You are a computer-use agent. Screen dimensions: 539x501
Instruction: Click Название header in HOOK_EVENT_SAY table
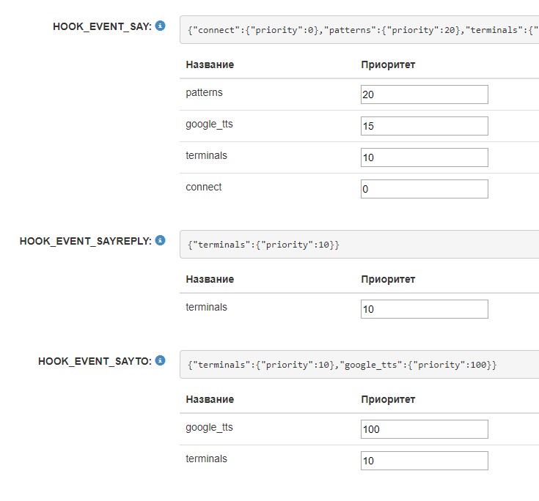click(210, 64)
